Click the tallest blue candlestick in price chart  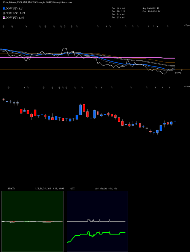(81, 110)
